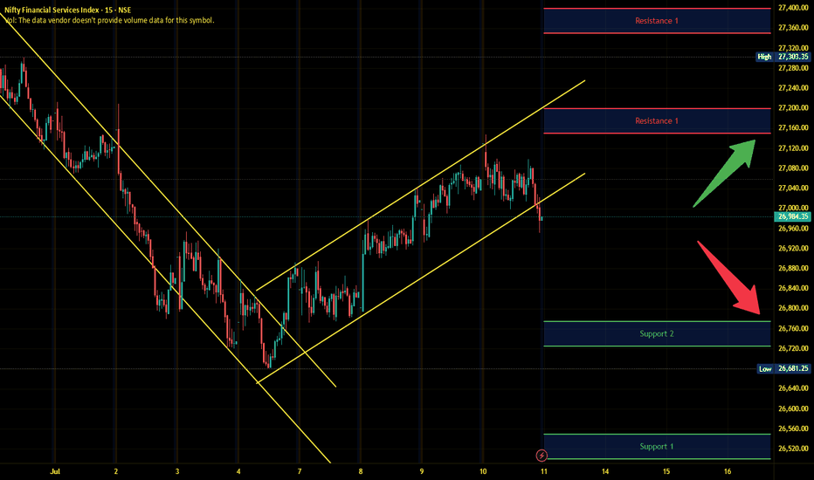Click date 10 on the time axis

pyautogui.click(x=483, y=471)
